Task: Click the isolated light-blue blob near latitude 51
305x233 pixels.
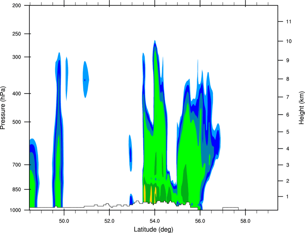Action: click(86, 79)
